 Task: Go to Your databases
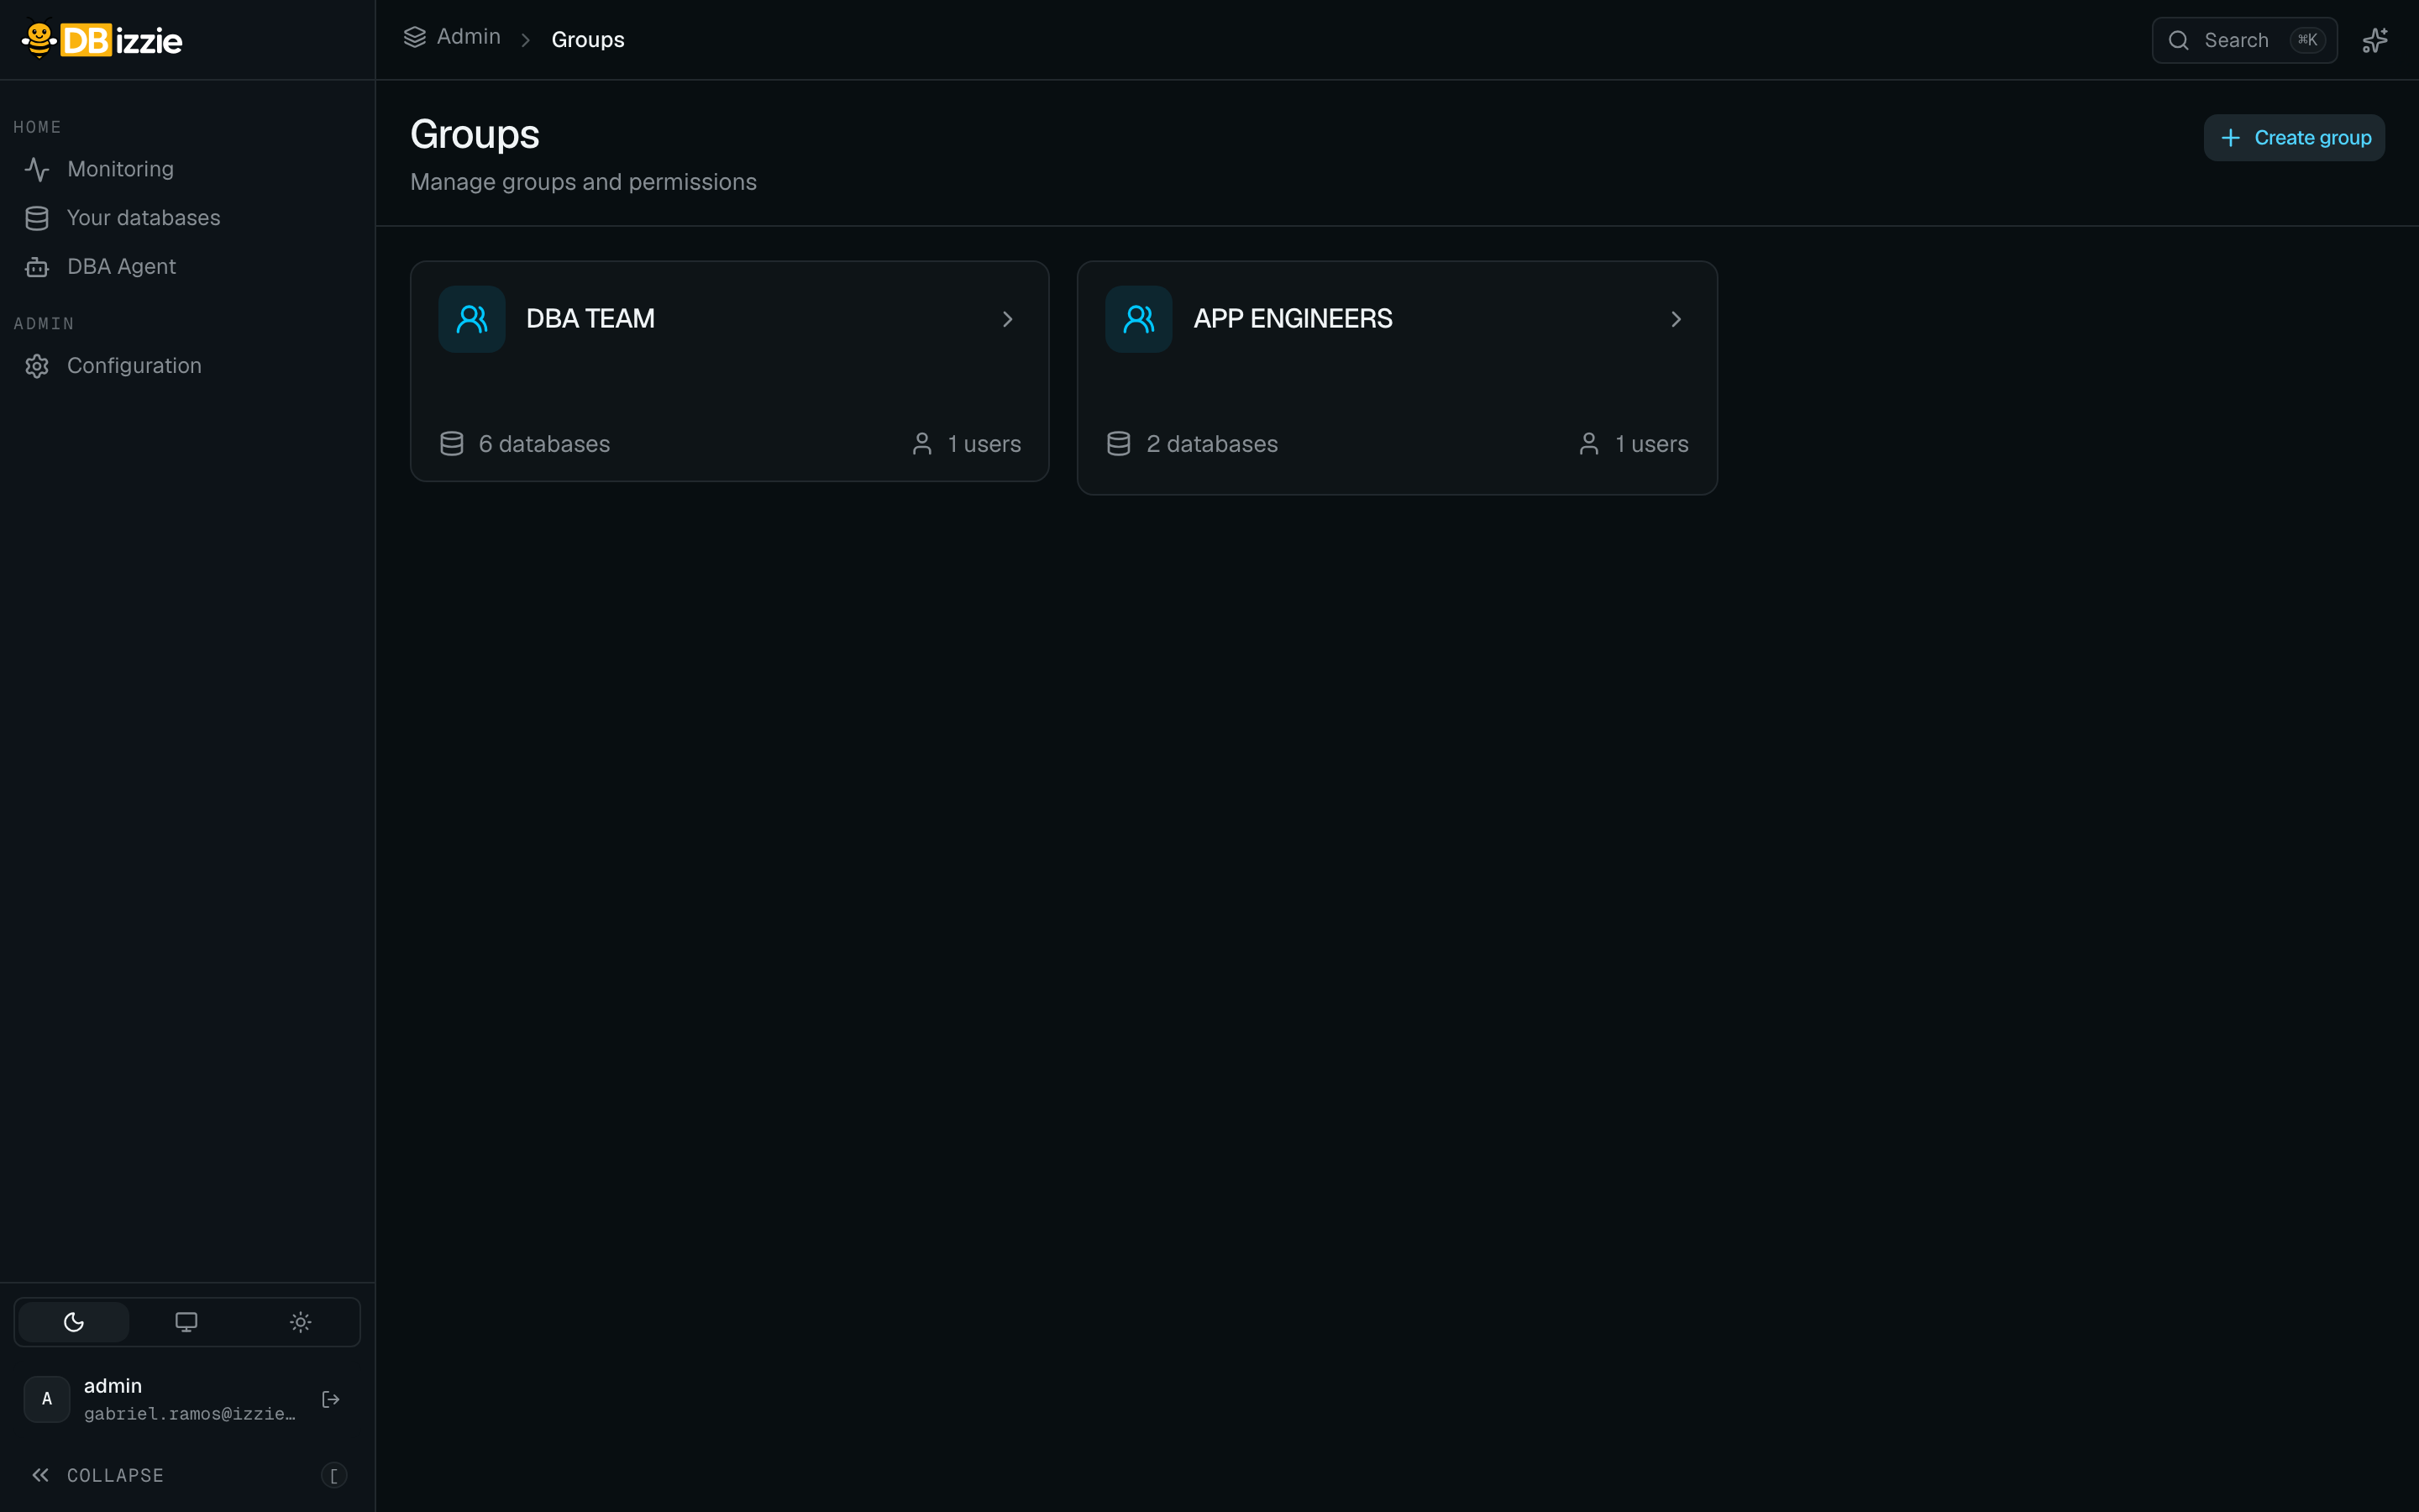click(x=187, y=218)
